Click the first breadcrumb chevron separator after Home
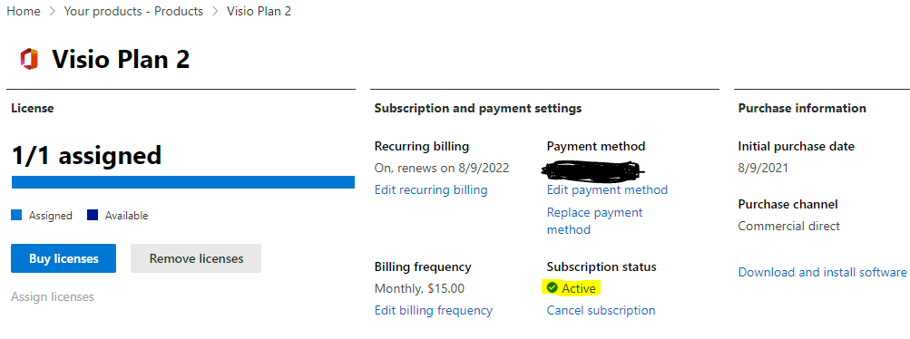Screen dimensions: 910x339 [x=53, y=11]
